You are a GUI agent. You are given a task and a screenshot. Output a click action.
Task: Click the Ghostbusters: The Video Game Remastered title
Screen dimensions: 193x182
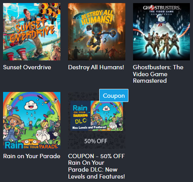click(158, 74)
